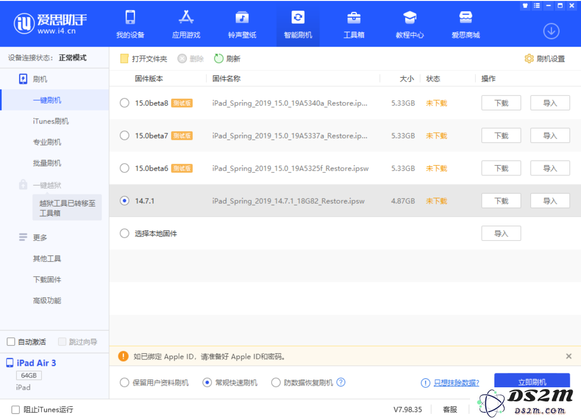Switch to the 智能刷机 flashing tab
Image resolution: width=581 pixels, height=419 pixels.
coord(298,25)
